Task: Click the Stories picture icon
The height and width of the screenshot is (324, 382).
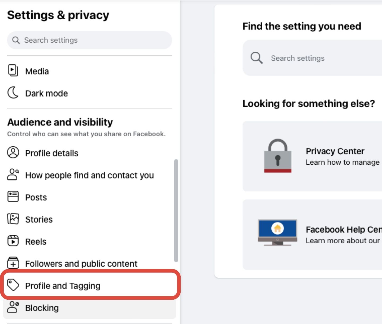Action: [13, 219]
